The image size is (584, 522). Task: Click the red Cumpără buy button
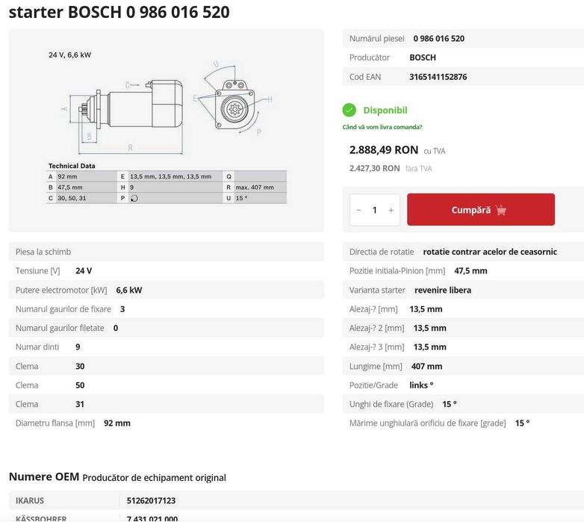pos(480,210)
